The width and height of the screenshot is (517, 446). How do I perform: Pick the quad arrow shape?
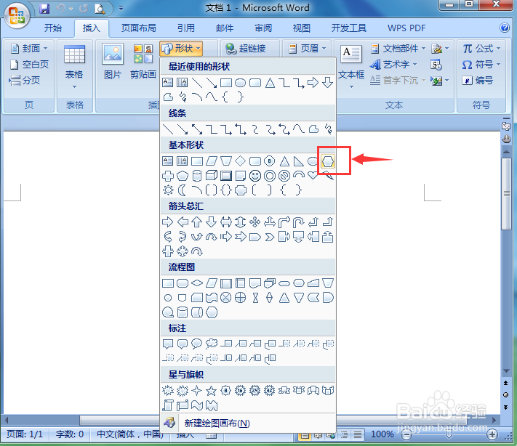coord(255,222)
